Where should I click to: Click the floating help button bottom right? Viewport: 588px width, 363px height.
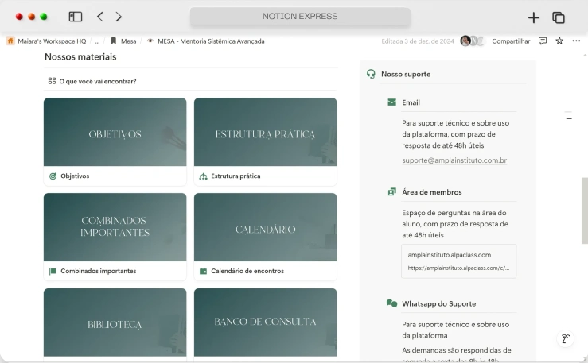point(566,339)
